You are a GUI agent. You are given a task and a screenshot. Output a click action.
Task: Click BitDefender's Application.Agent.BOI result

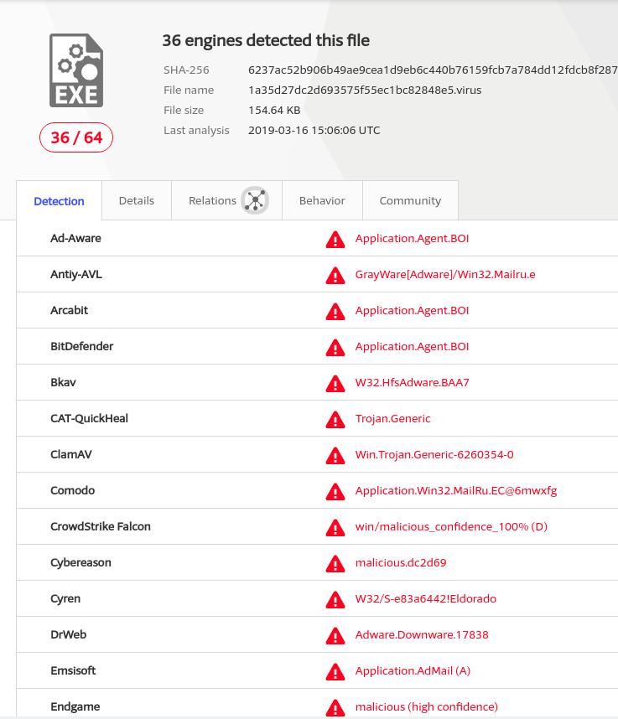tap(412, 346)
